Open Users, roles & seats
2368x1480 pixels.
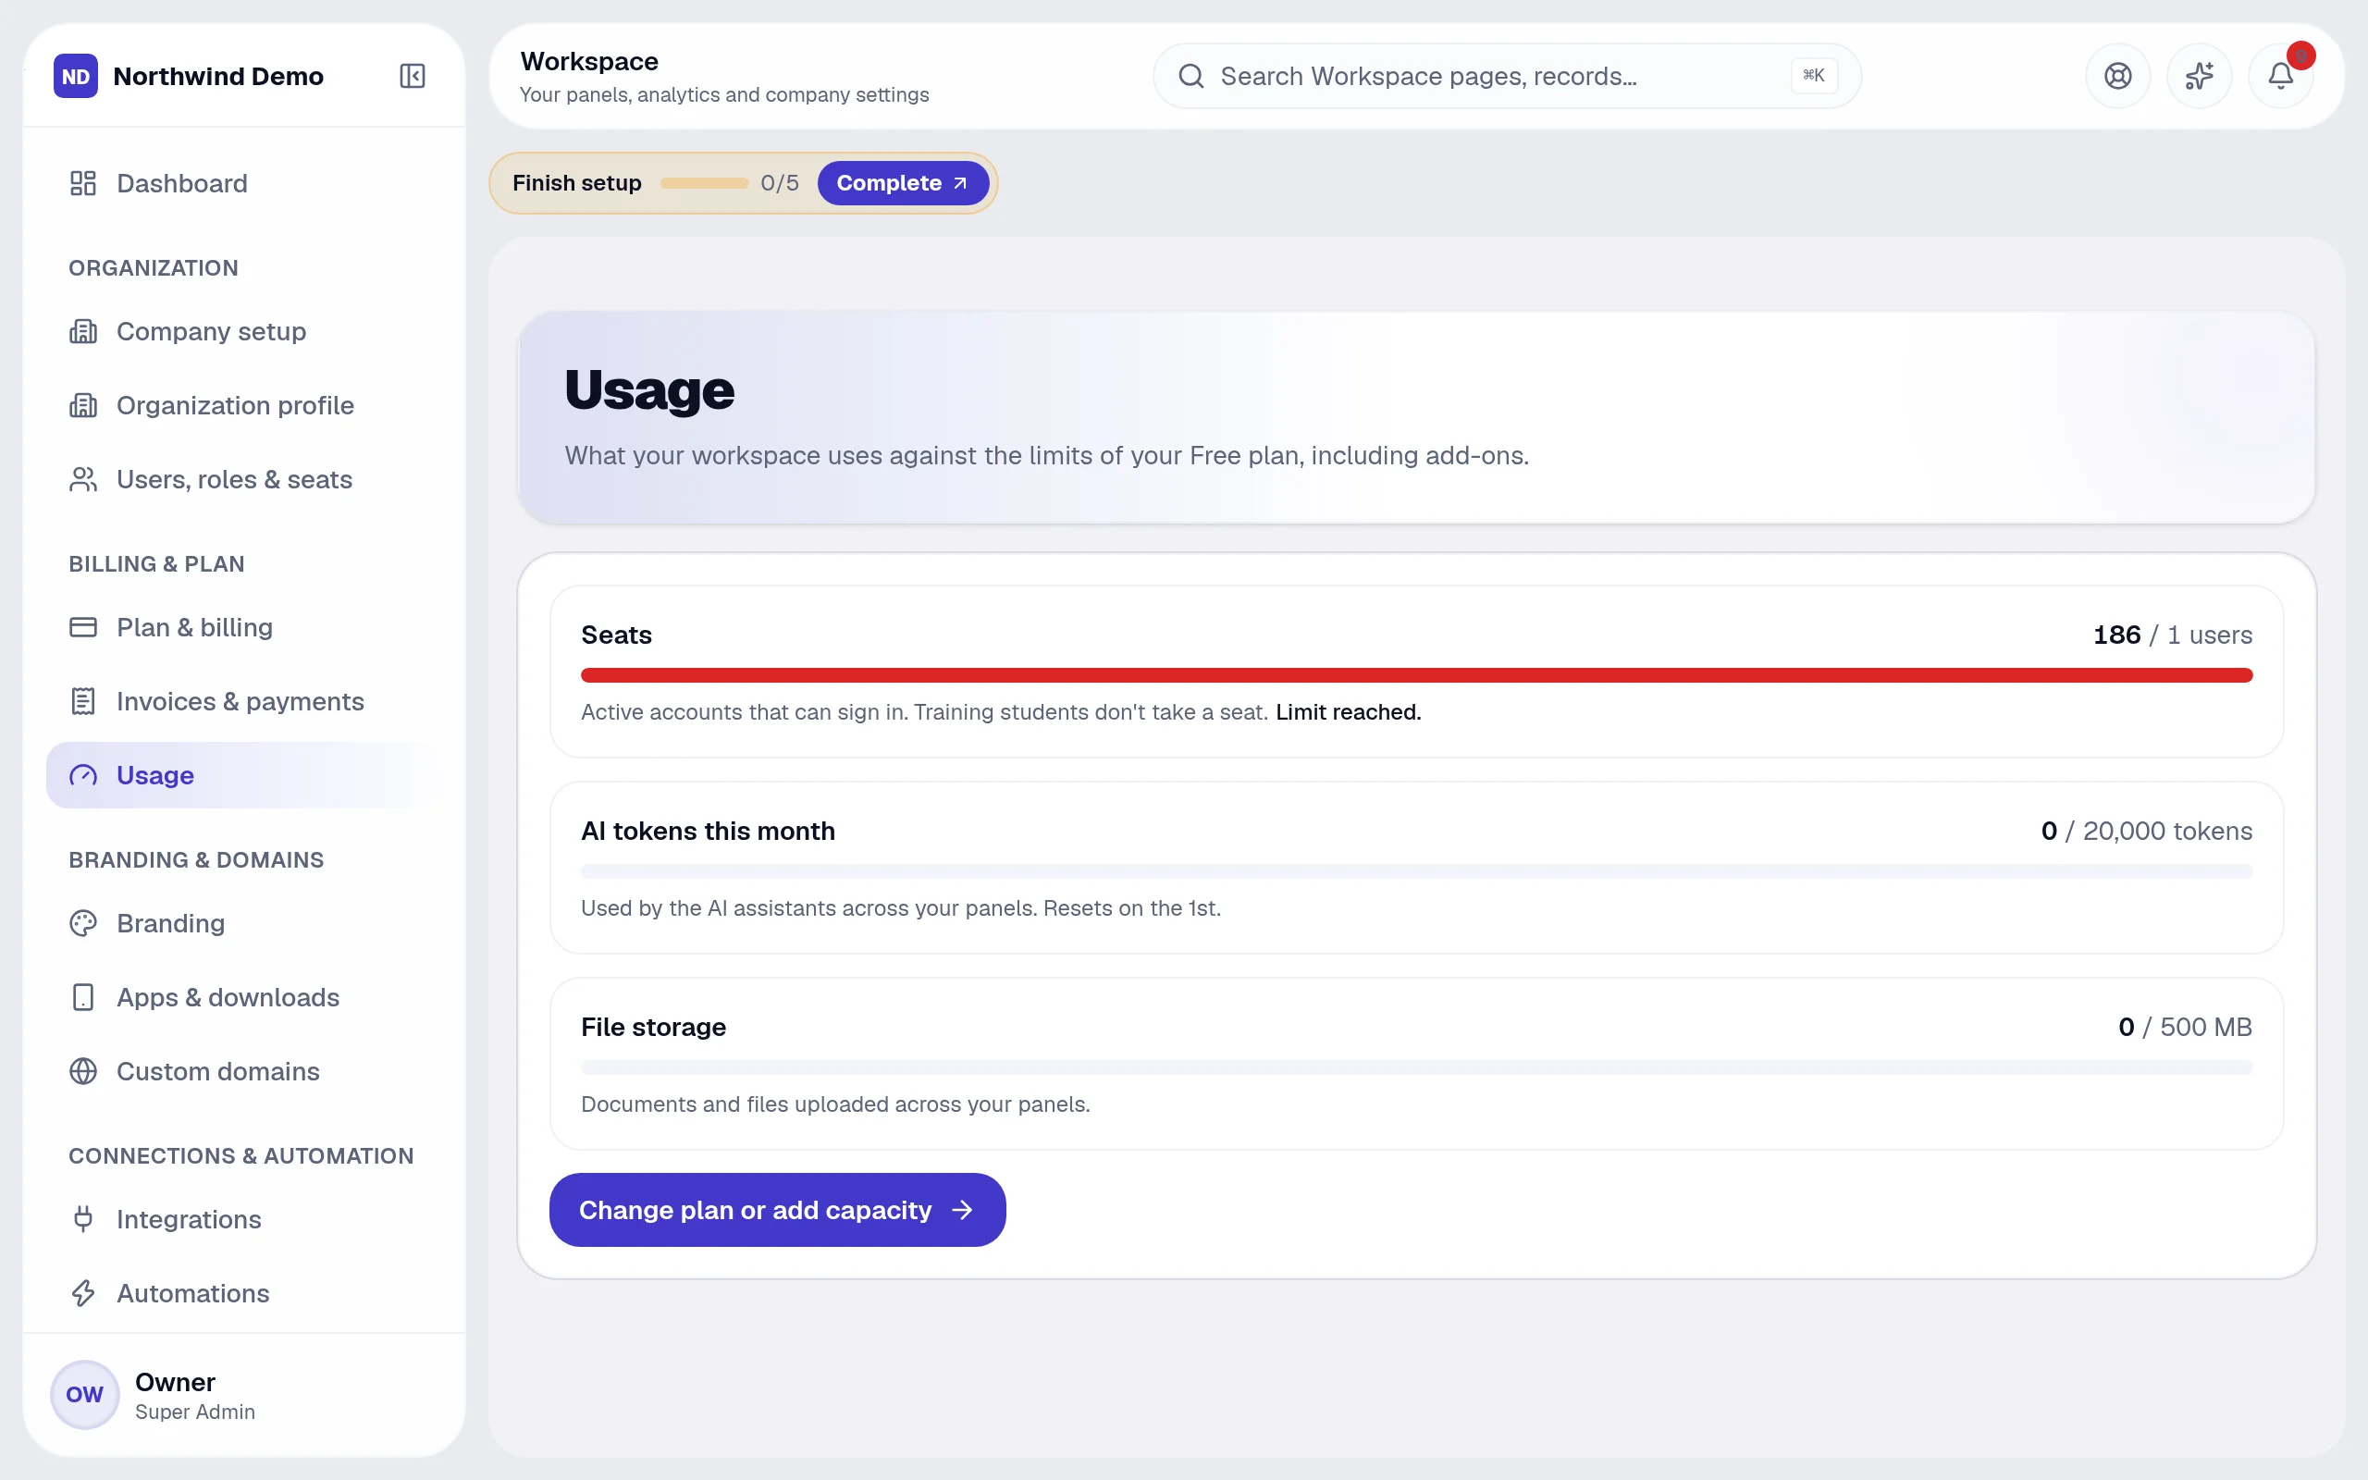244,480
